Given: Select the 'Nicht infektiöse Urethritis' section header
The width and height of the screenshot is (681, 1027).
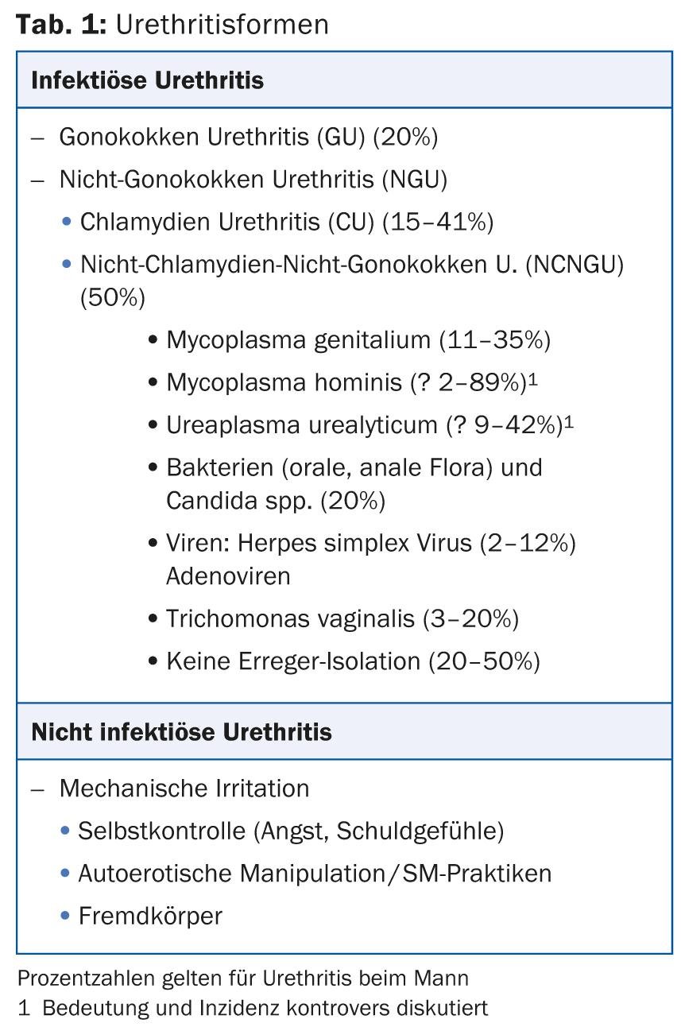Looking at the screenshot, I should coord(181,732).
